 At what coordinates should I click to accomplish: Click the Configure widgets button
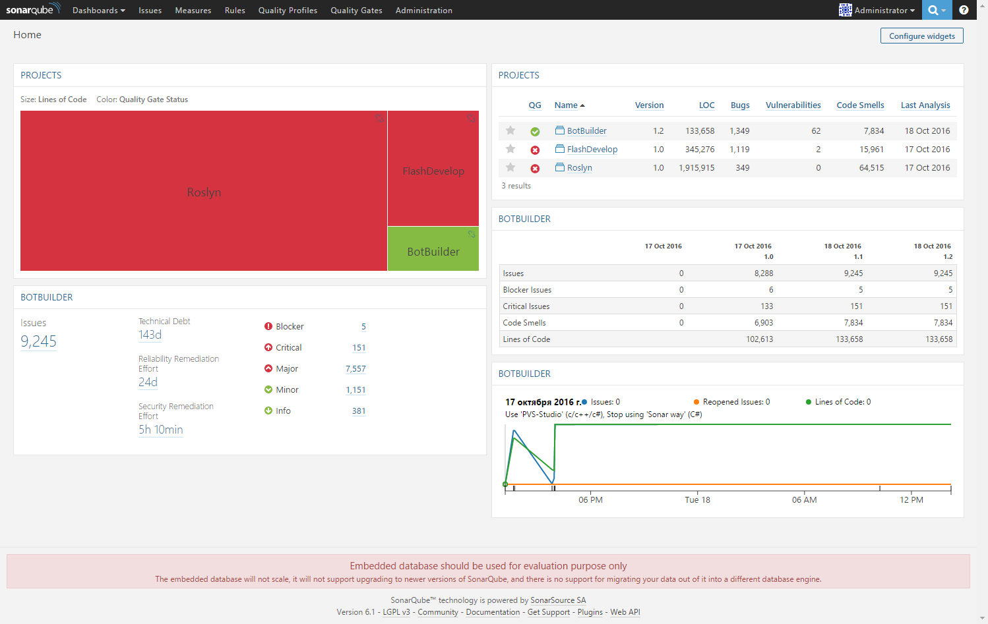click(x=921, y=36)
